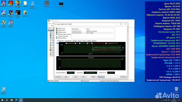Open the Файл menu in AIDA64
Viewport: 182px width, 102px height.
click(x=50, y=23)
